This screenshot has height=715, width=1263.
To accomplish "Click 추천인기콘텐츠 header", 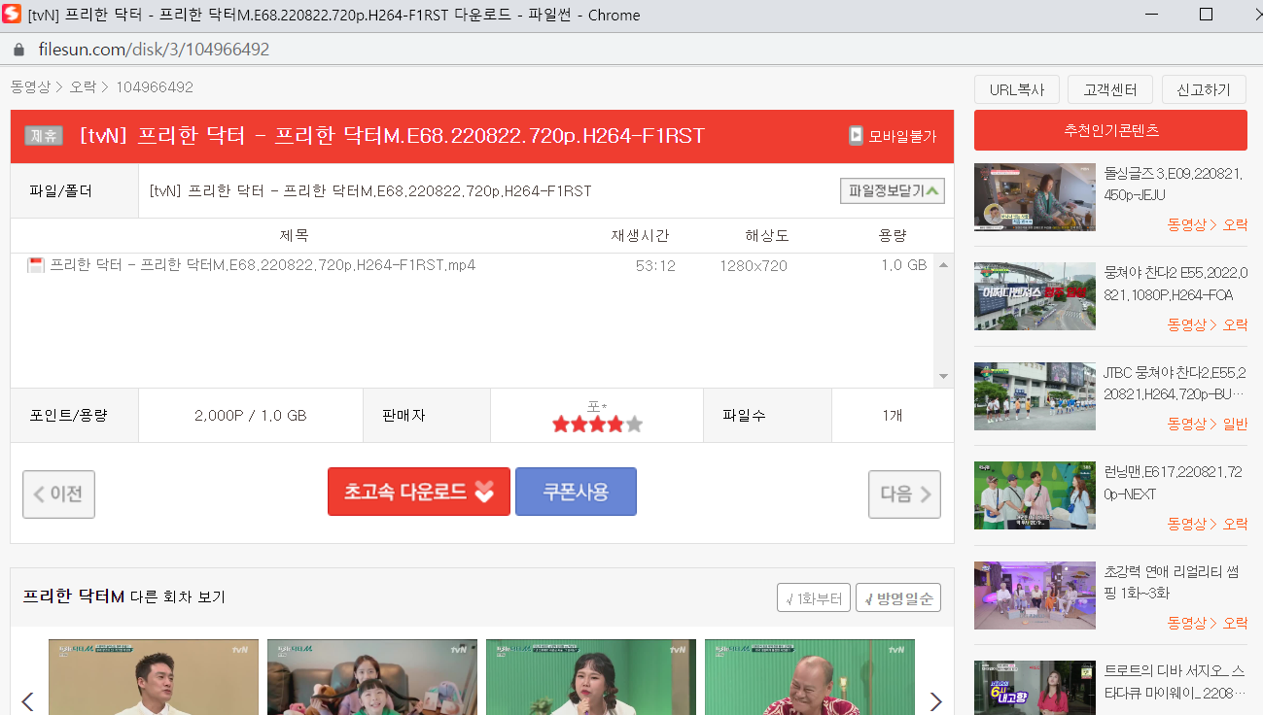I will coord(1110,130).
